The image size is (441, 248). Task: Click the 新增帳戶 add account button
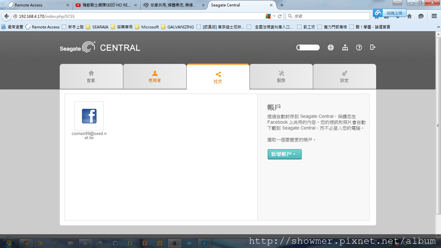coord(285,154)
